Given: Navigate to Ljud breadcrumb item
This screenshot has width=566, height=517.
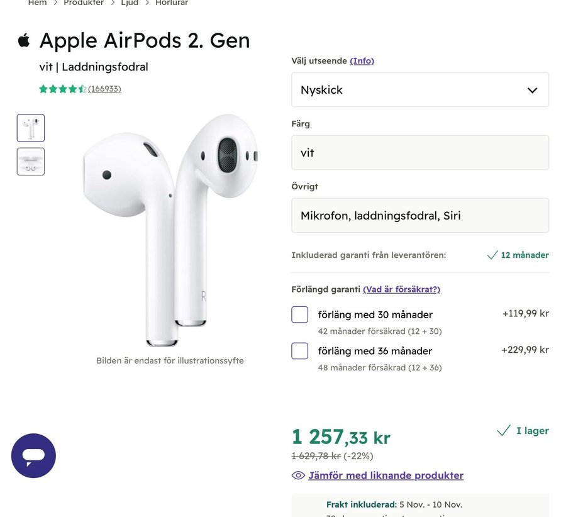Looking at the screenshot, I should tap(130, 3).
